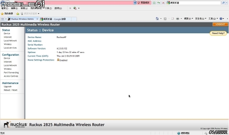This screenshot has width=229, height=135.
Task: Stop loading with the red X icon
Action: (x=163, y=3)
